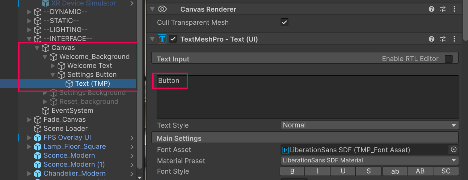Disable the TextMeshPro component checkbox
The width and height of the screenshot is (468, 180).
[x=173, y=39]
